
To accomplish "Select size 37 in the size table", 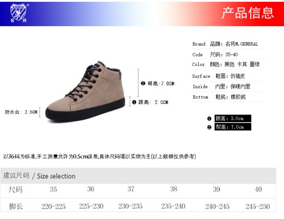I will 131,189.
